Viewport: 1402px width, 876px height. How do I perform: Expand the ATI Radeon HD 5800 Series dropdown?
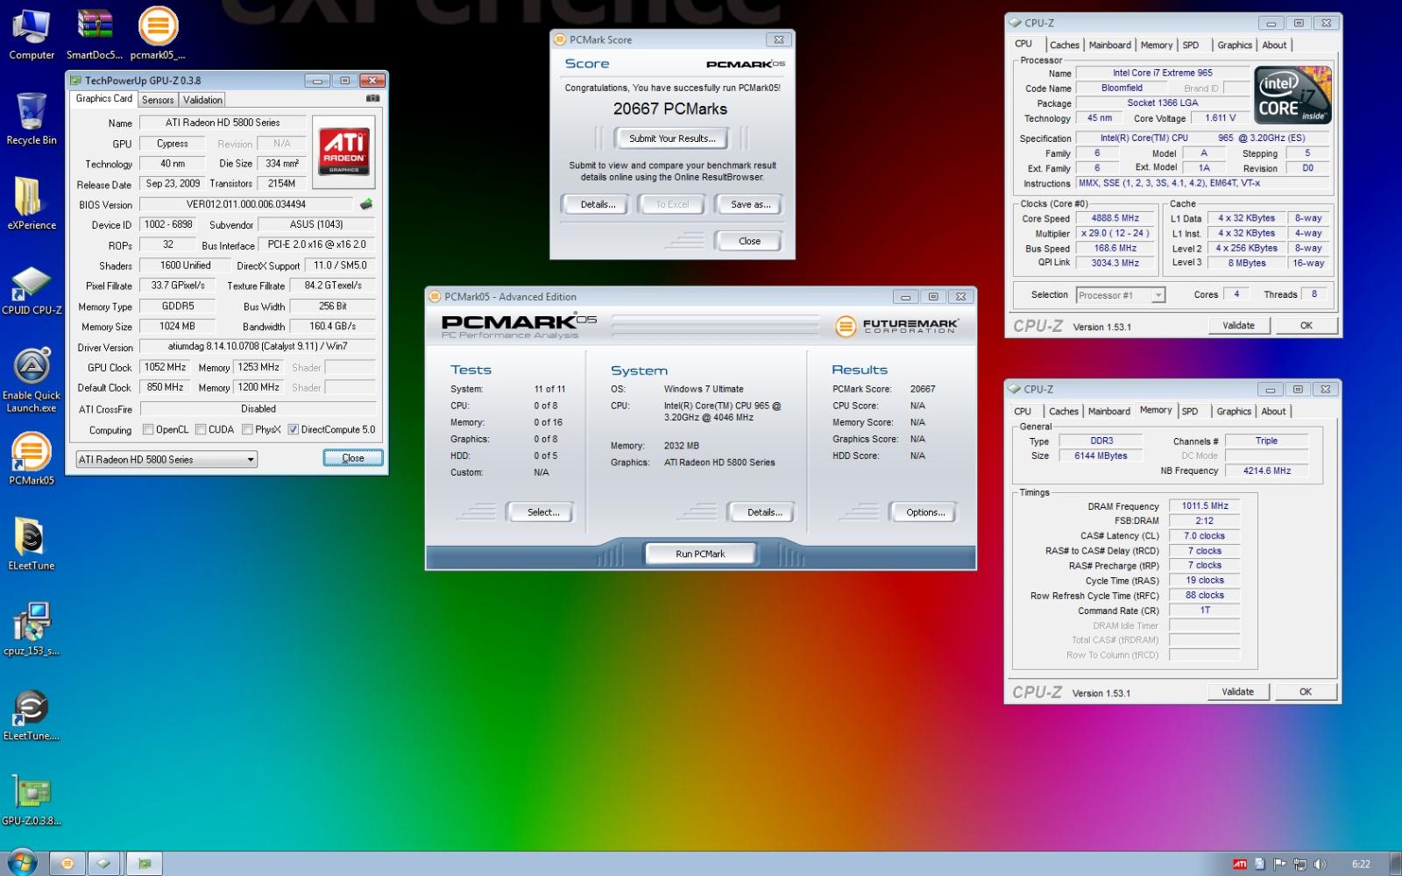(x=166, y=459)
